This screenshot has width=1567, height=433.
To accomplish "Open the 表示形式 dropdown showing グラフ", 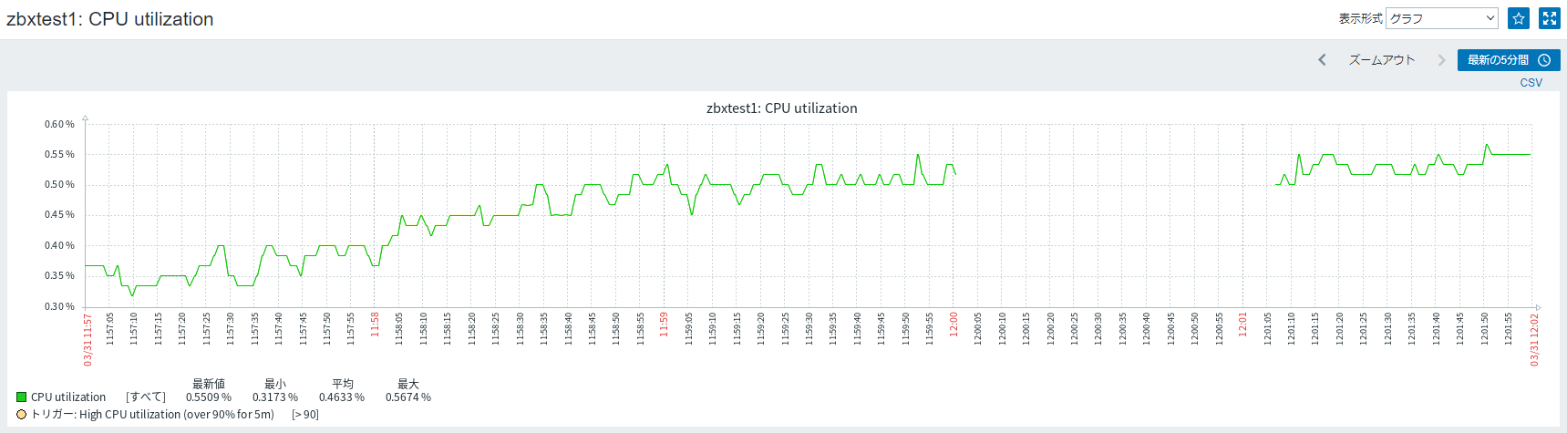I will [x=1441, y=18].
